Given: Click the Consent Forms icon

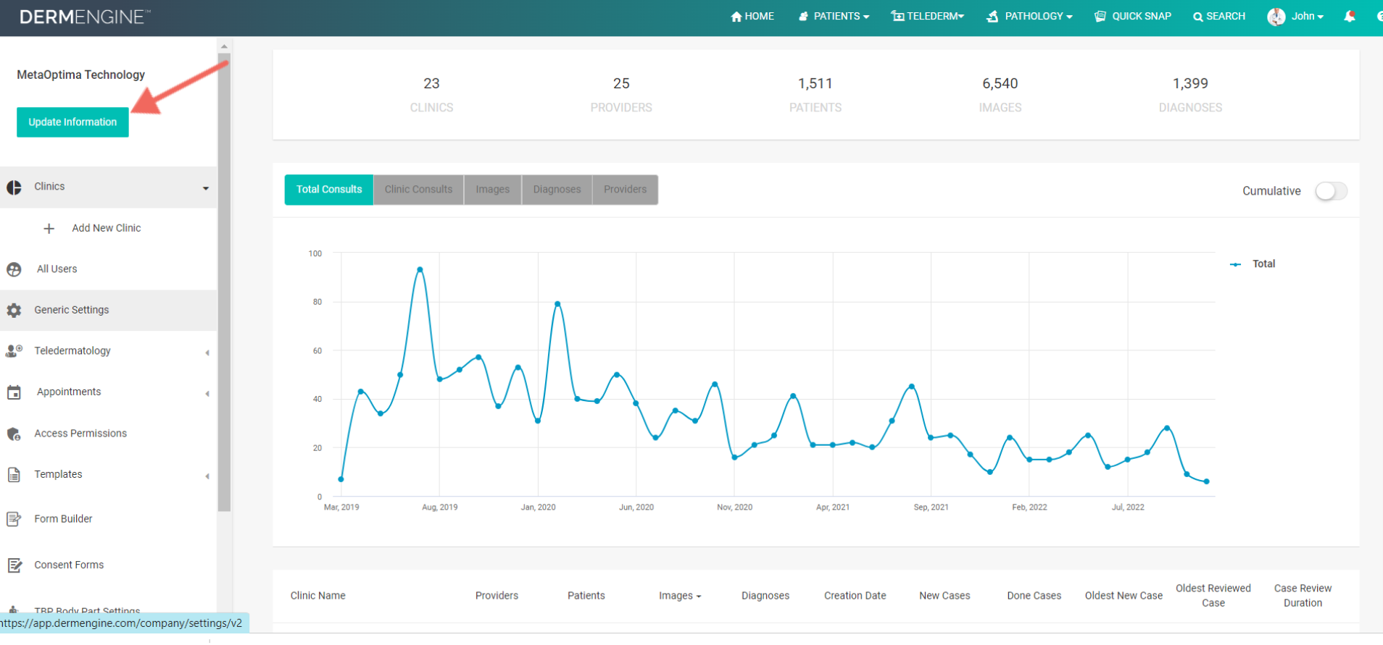Looking at the screenshot, I should click(14, 565).
